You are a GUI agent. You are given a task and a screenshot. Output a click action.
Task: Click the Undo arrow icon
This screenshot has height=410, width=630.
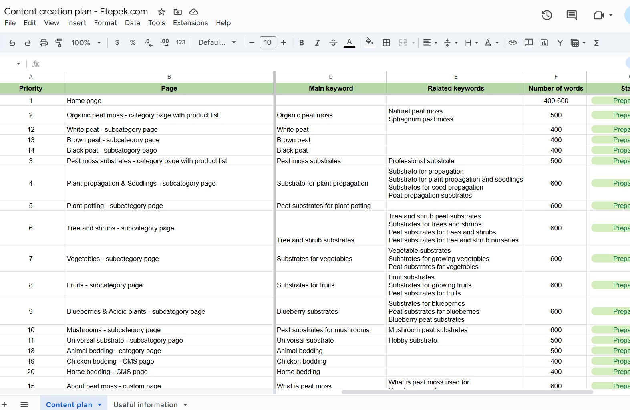(12, 43)
